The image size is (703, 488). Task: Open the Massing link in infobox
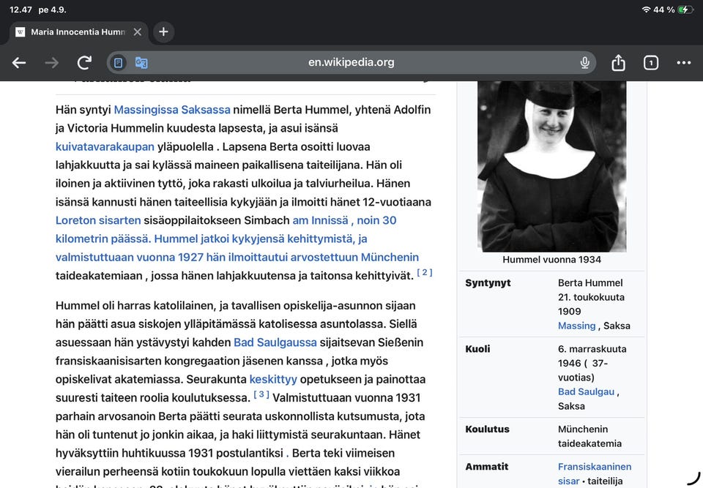pos(576,326)
